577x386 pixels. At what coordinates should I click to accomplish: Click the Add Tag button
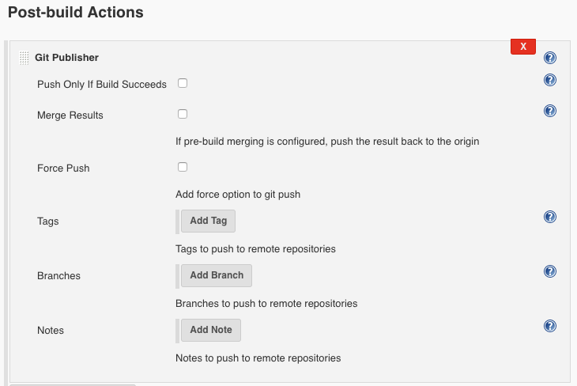(209, 221)
